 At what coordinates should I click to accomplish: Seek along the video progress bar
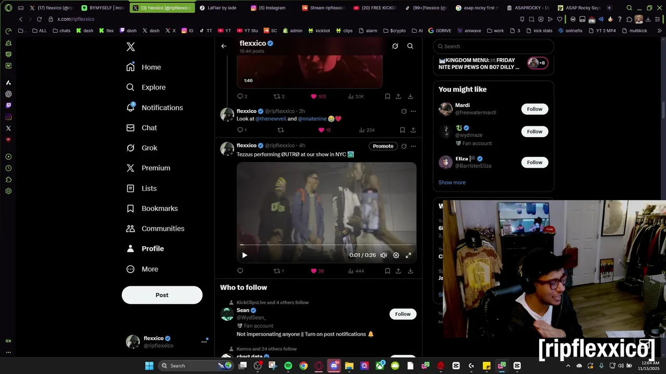click(327, 244)
